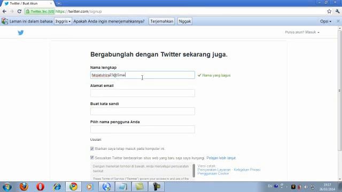The image size is (342, 192).
Task: Go back with the browser back arrow
Action: point(4,11)
